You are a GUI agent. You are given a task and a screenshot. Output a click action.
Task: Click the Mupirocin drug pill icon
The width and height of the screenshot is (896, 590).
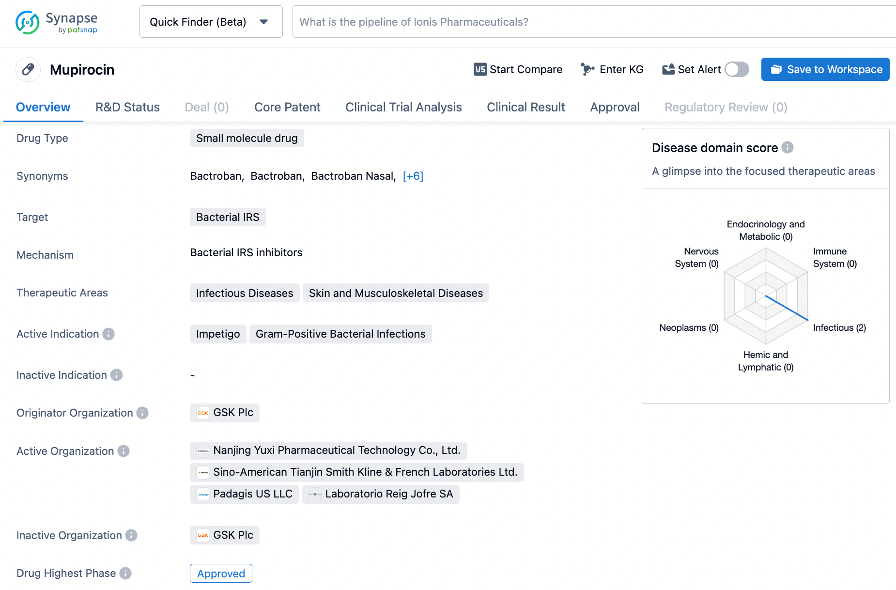(28, 69)
